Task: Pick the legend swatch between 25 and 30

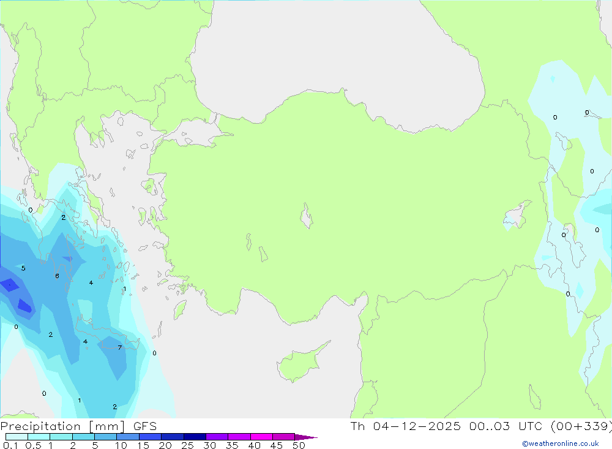Action: [x=195, y=437]
